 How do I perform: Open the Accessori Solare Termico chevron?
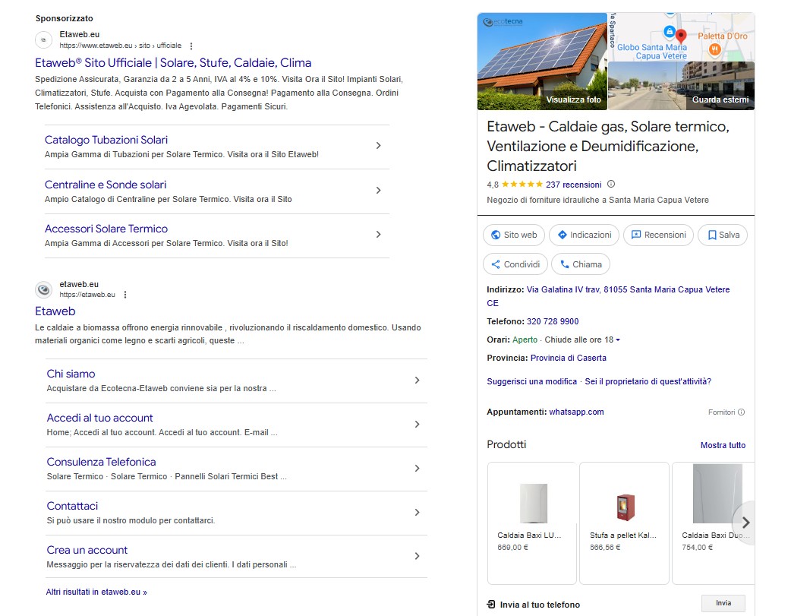click(x=378, y=235)
